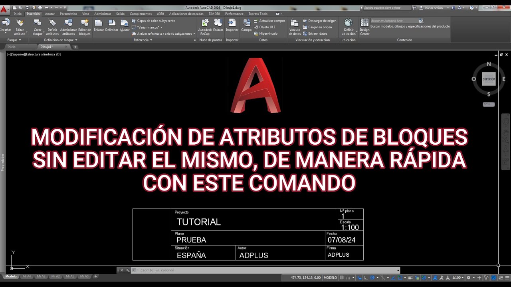Open the Insertar block tool

[x=6, y=25]
